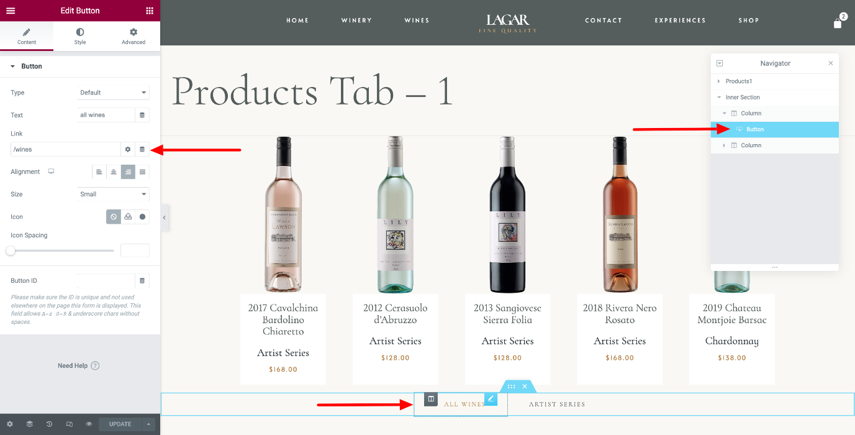Switch to the Style tab

[x=80, y=36]
